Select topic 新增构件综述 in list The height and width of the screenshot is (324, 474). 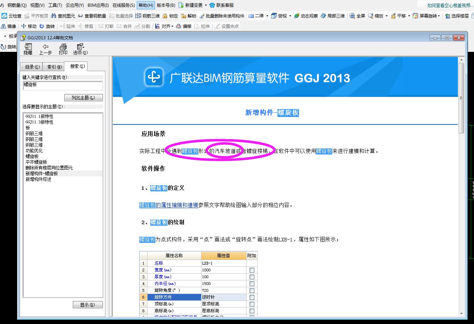(38, 179)
